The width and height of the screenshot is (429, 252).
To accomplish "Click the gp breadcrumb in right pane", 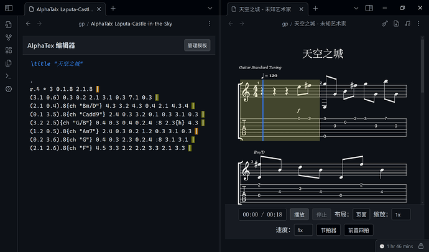I will click(x=285, y=24).
